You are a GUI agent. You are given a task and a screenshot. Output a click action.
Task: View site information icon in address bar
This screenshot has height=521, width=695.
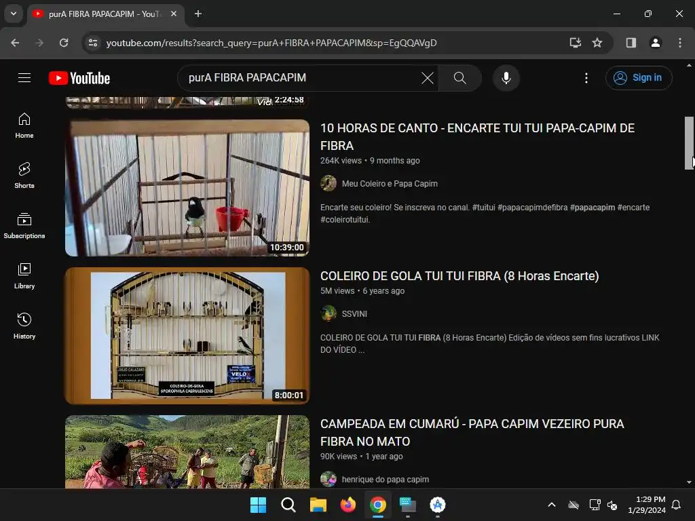tap(93, 43)
